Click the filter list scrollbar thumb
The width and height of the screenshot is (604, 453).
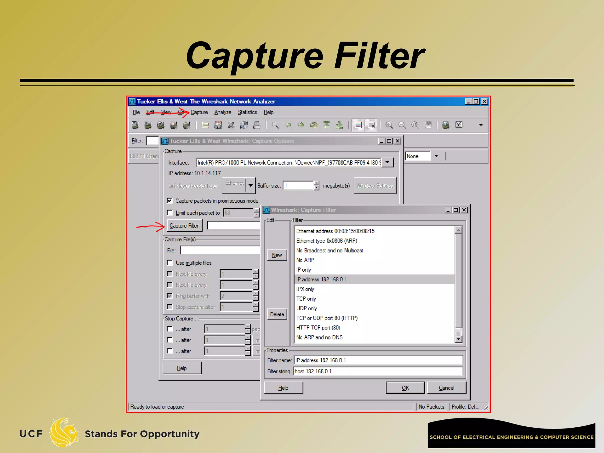tap(458, 280)
